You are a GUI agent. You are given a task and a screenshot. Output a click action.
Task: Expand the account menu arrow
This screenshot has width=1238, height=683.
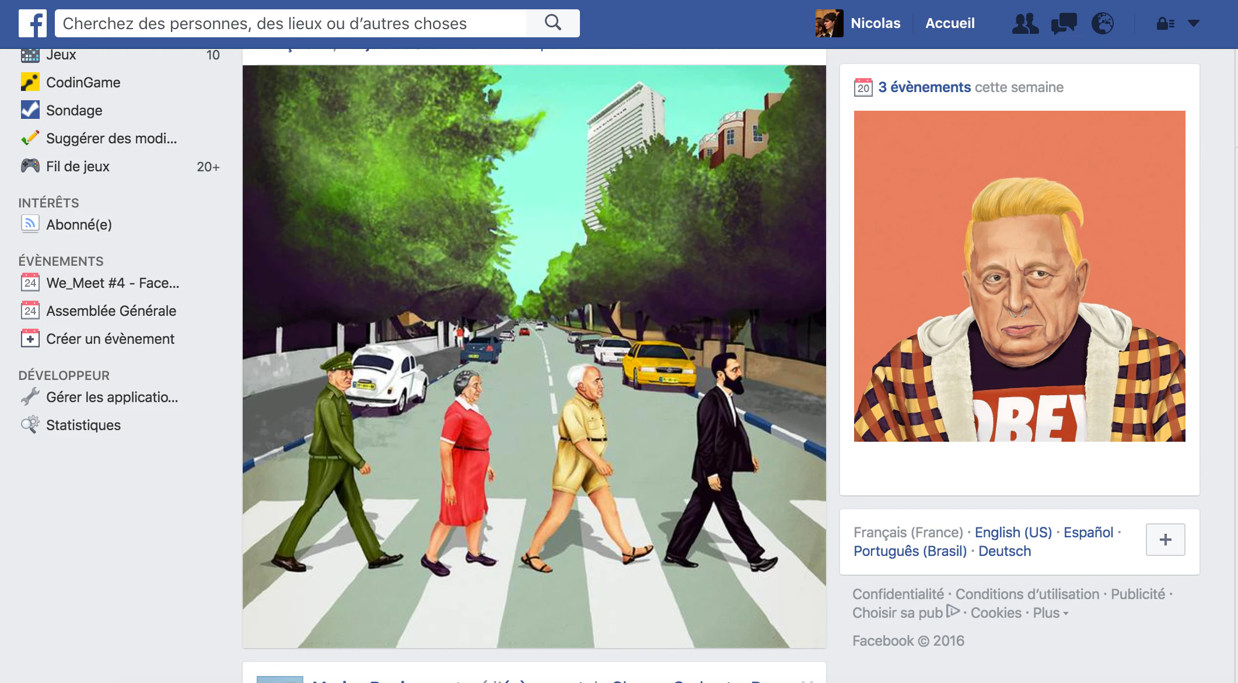pos(1194,23)
